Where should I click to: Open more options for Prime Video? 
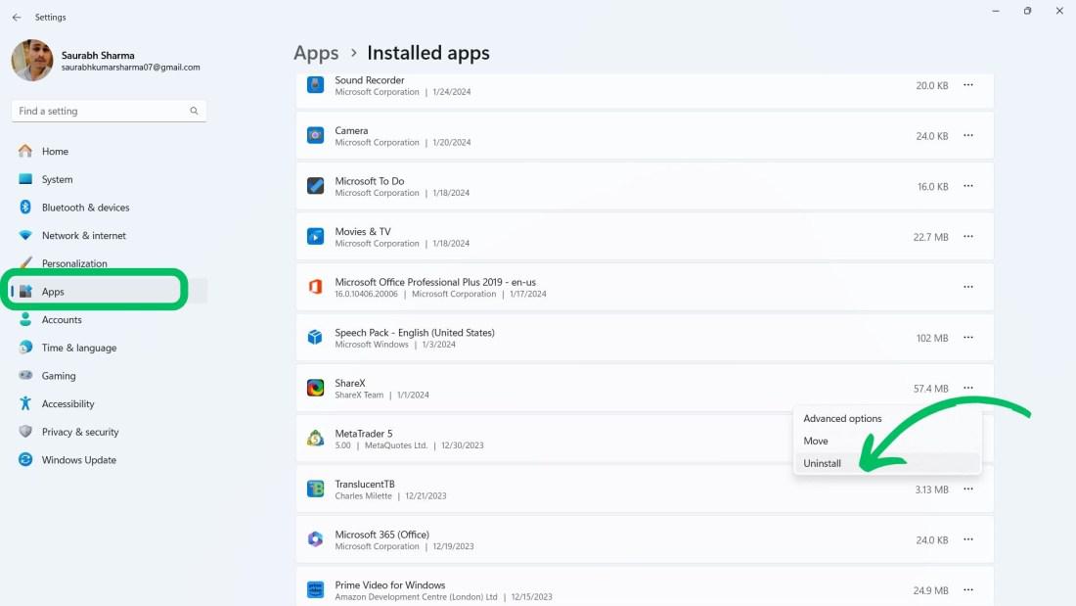[967, 590]
